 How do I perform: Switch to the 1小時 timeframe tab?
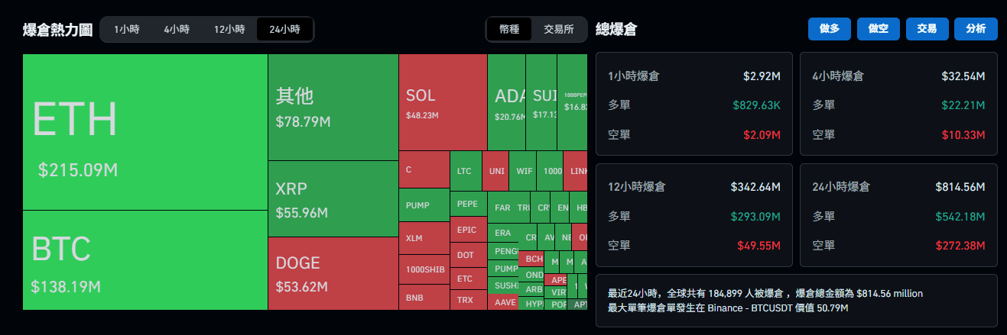[x=126, y=30]
